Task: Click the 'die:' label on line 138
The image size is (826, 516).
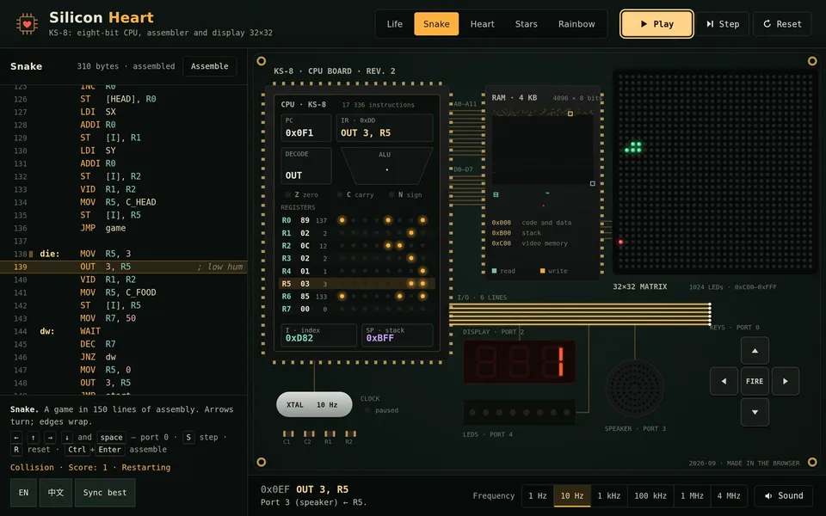Action: [50, 254]
